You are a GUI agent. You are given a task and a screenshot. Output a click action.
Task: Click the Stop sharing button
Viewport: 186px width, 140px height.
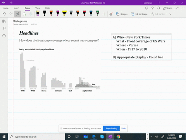click(111, 128)
